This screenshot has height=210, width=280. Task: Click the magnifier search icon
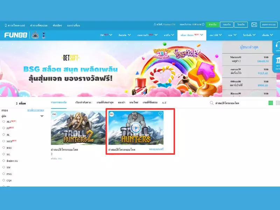[x=212, y=103]
